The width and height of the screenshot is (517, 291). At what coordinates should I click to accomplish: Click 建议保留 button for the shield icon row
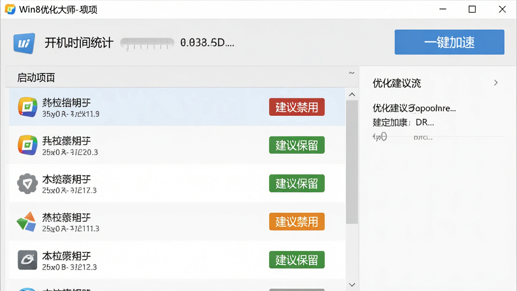tap(297, 183)
